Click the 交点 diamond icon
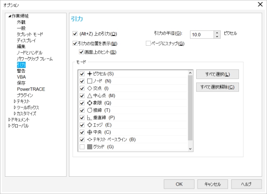 click(x=89, y=88)
